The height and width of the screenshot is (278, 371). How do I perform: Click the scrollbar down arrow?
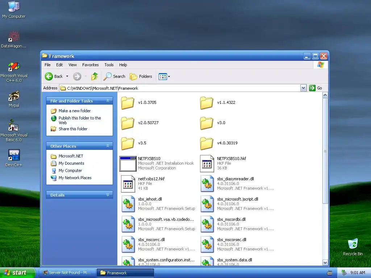pyautogui.click(x=325, y=263)
